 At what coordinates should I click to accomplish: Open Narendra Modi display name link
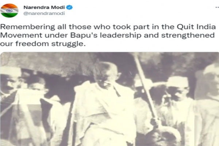44,7
